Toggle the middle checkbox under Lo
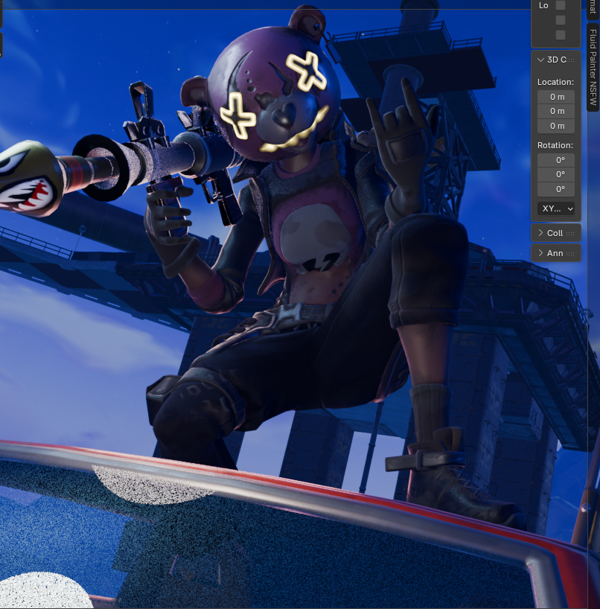The width and height of the screenshot is (600, 609). point(561,20)
